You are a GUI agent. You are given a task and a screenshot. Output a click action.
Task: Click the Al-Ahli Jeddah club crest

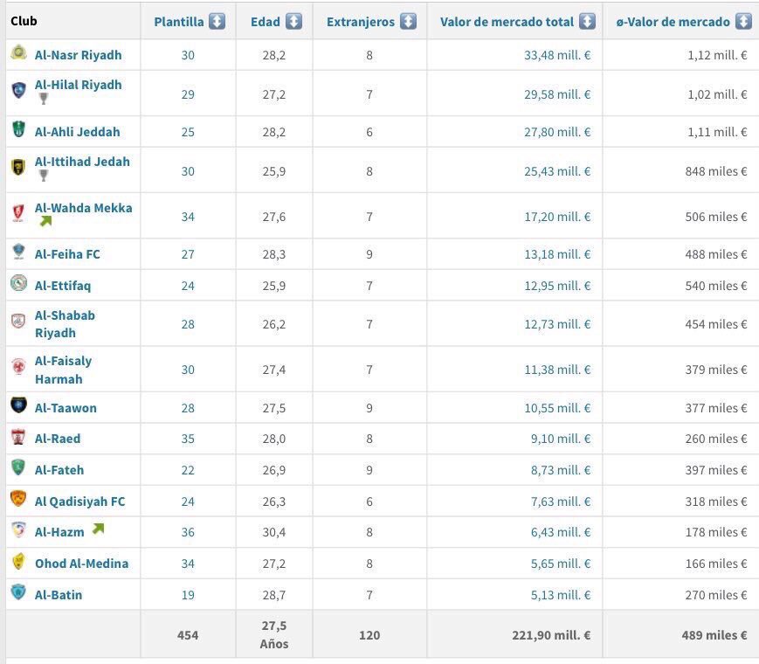pyautogui.click(x=18, y=128)
